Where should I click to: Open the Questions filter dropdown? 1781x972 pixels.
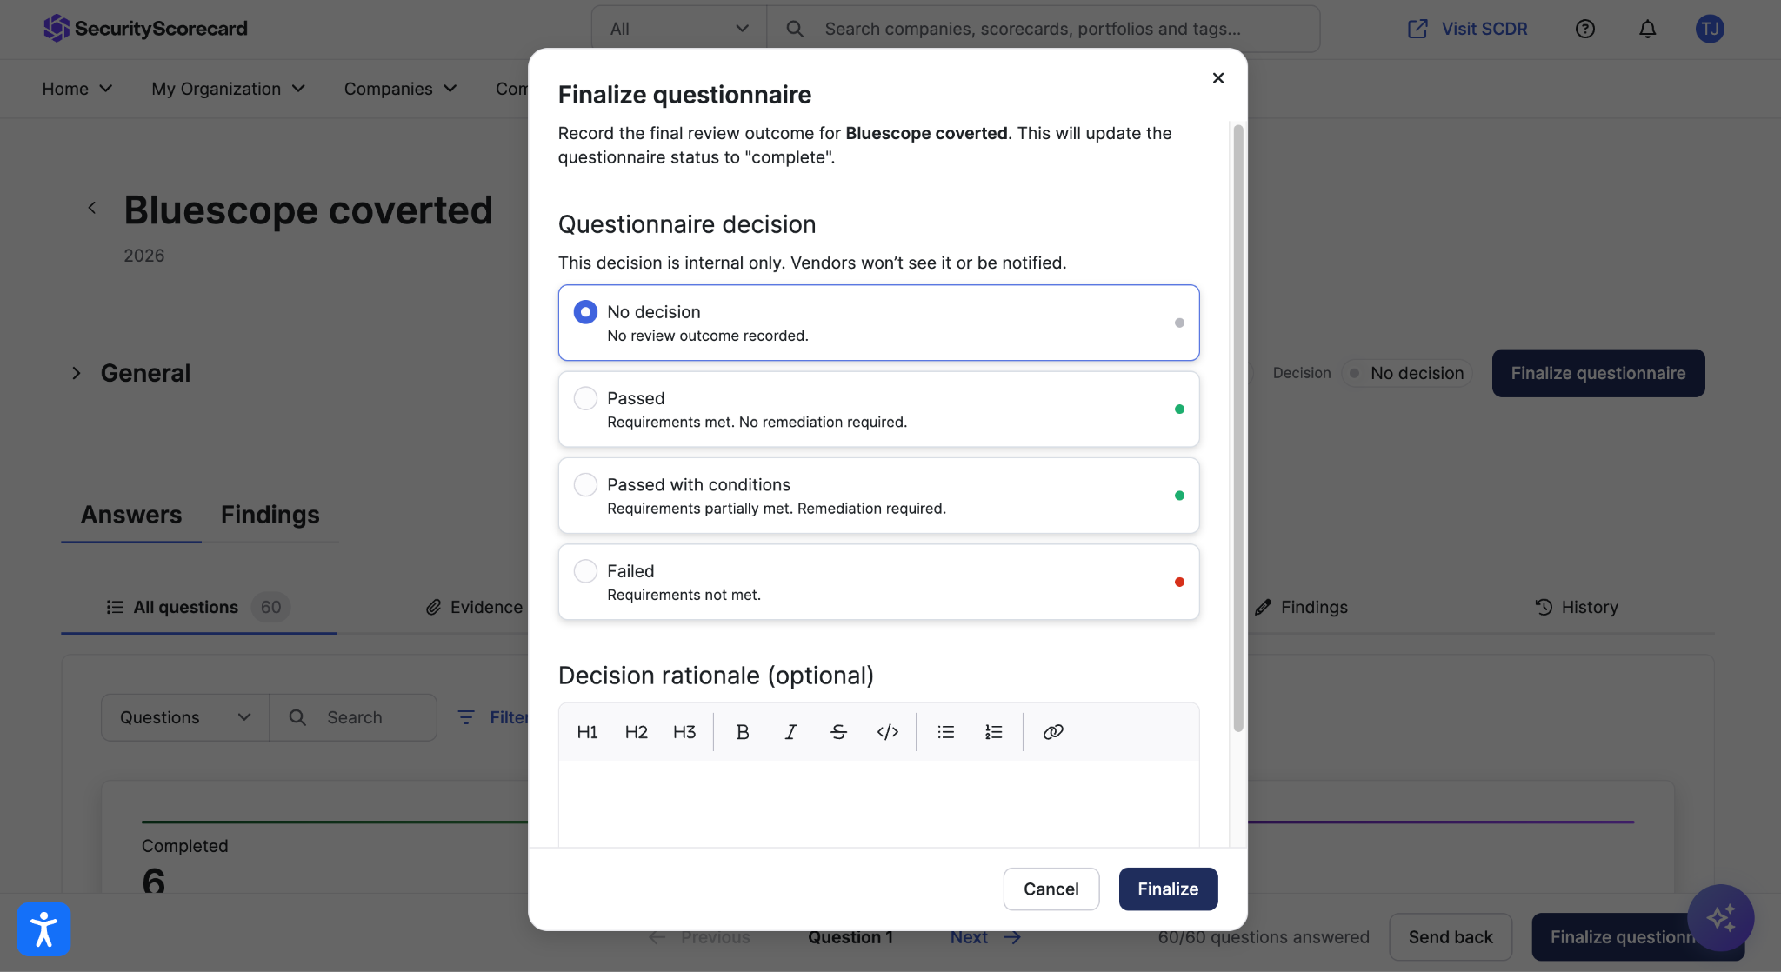(185, 717)
